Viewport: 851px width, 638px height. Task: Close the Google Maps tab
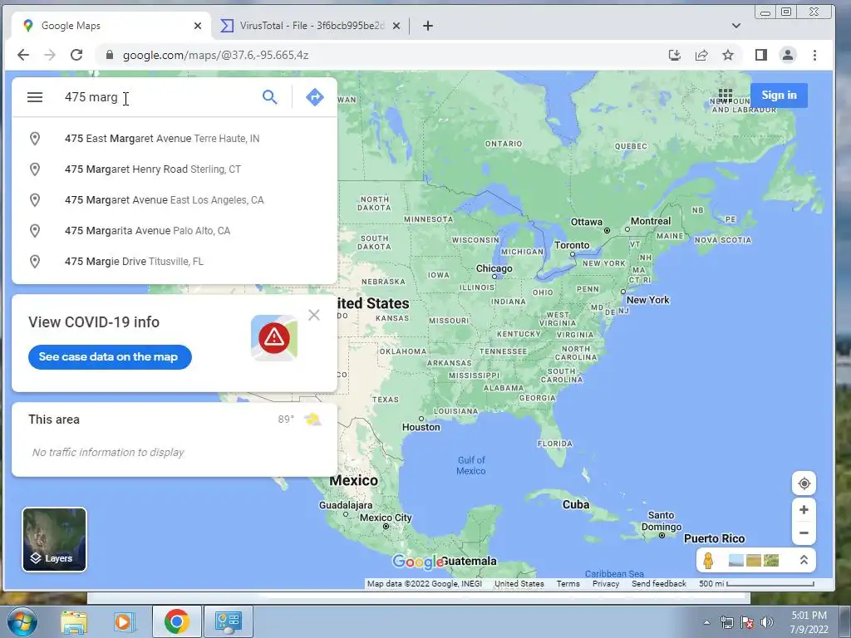[198, 26]
